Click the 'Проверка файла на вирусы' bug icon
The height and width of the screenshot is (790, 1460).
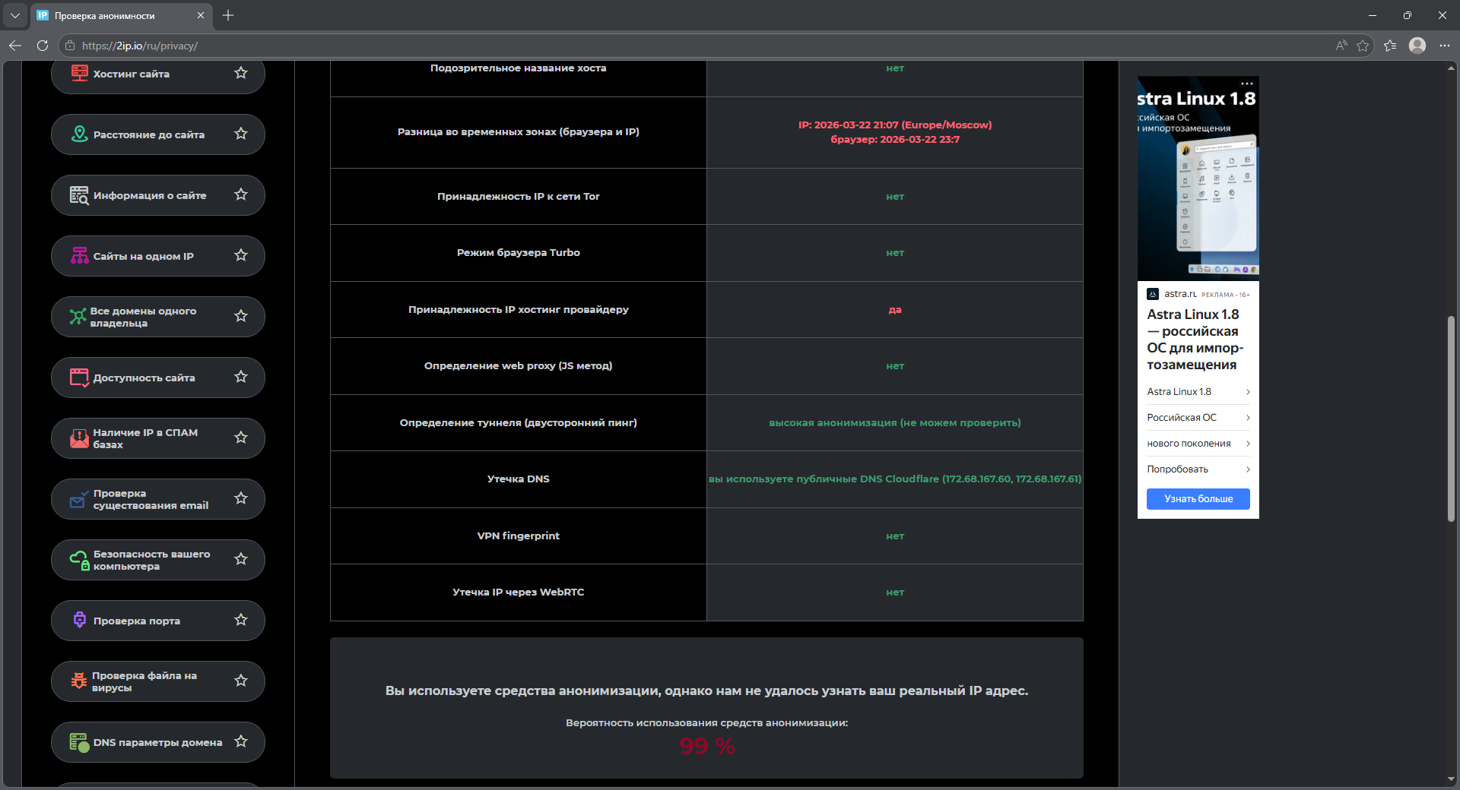click(79, 681)
